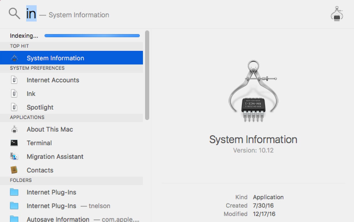Click the search field containing "in"
Image resolution: width=354 pixels, height=222 pixels.
click(x=31, y=14)
